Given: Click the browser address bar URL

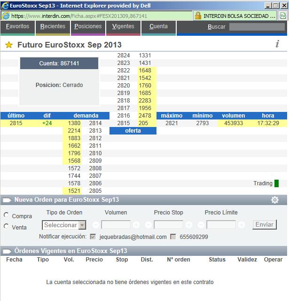Looking at the screenshot, I should (x=79, y=16).
